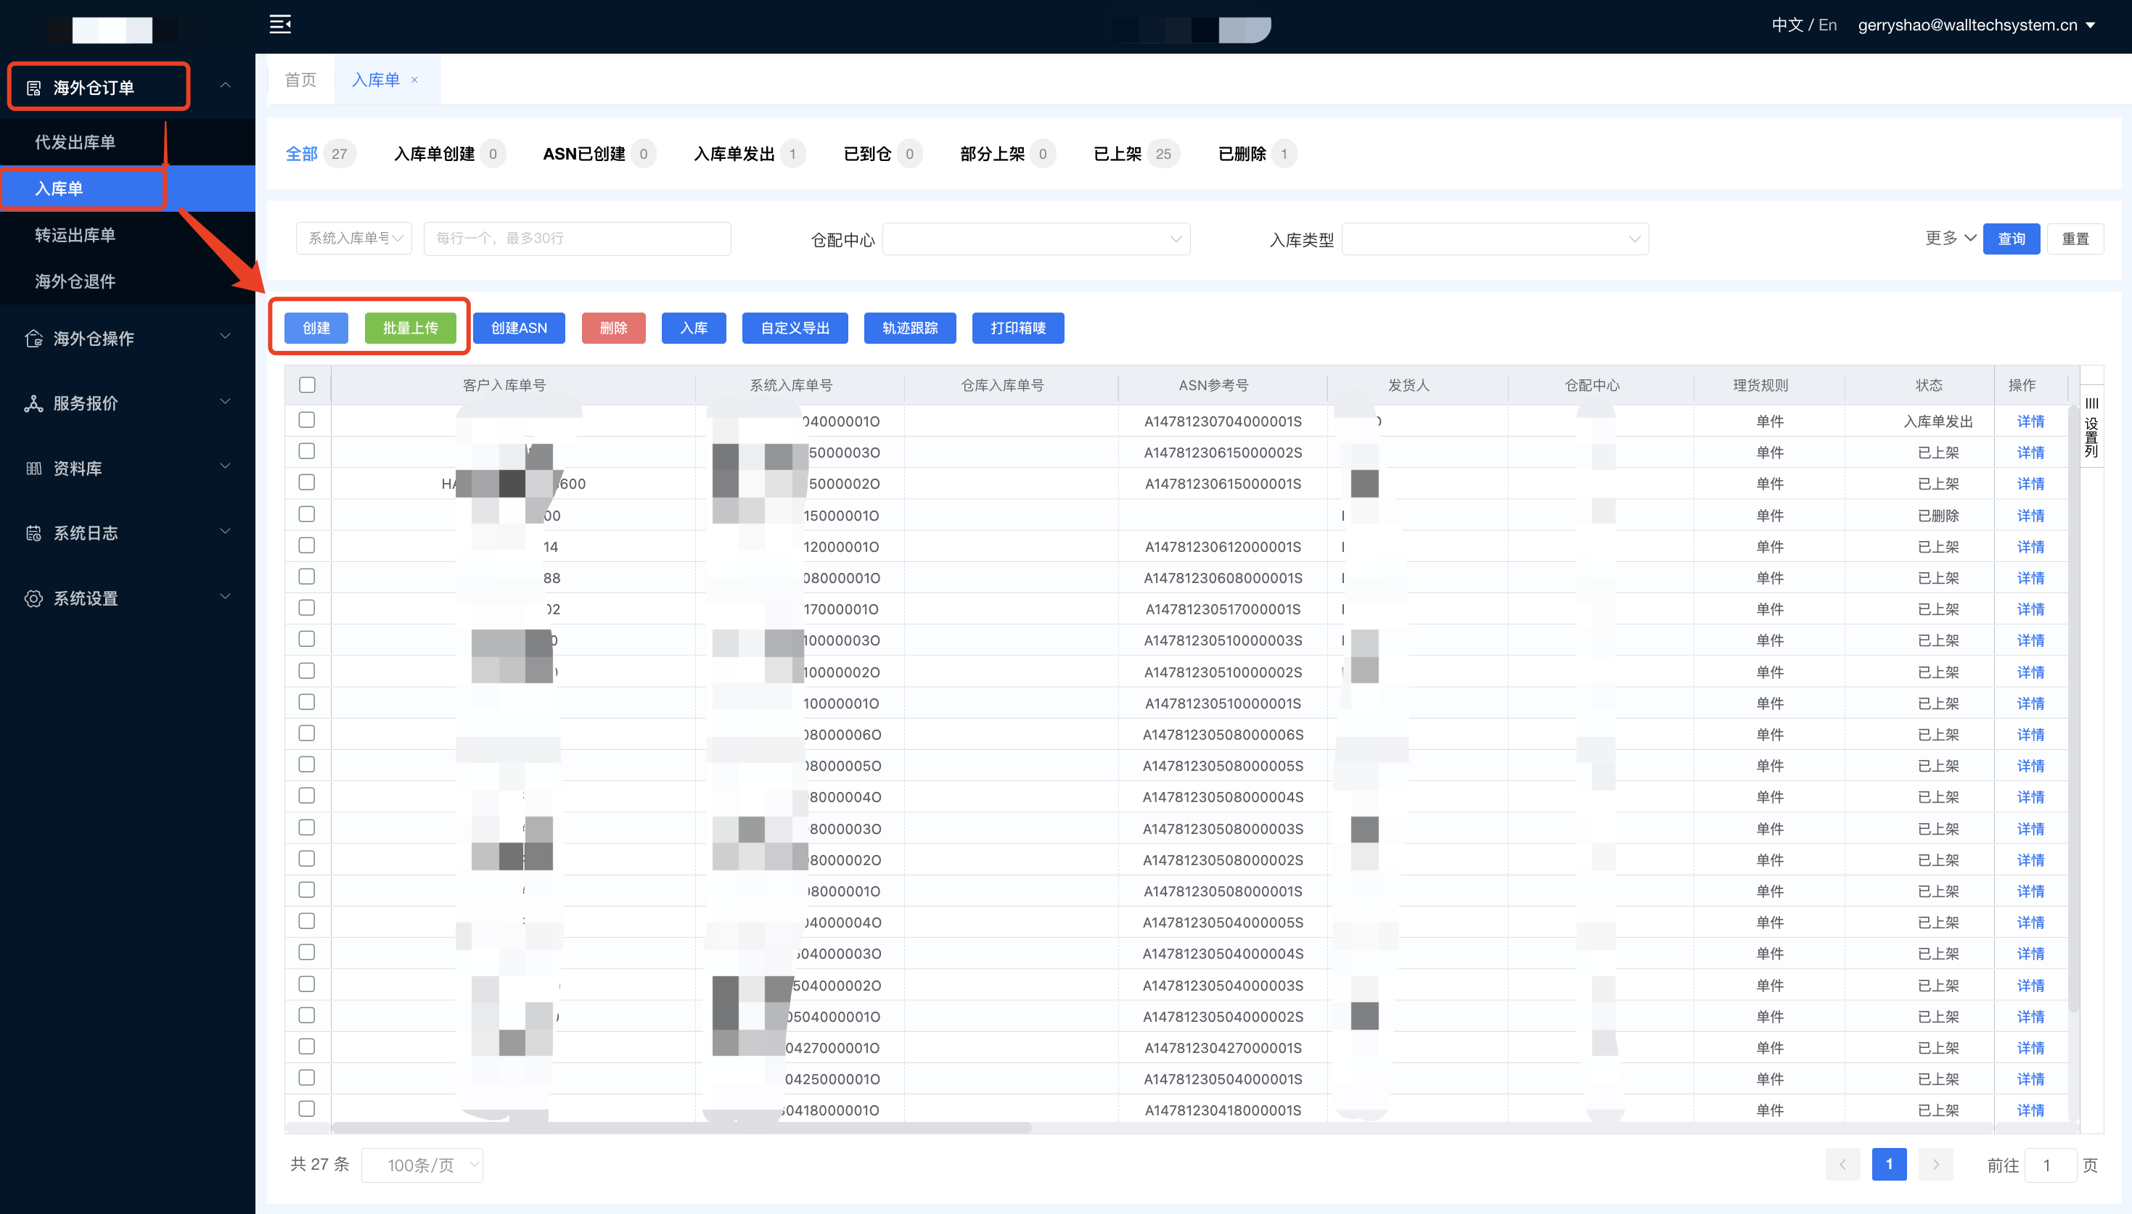Viewport: 2132px width, 1214px height.
Task: Switch to the 首页 tab
Action: click(301, 80)
